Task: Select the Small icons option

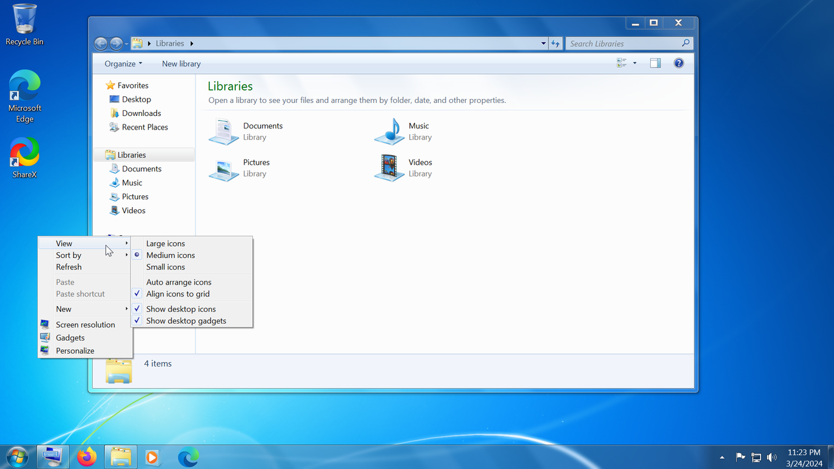Action: point(192,267)
